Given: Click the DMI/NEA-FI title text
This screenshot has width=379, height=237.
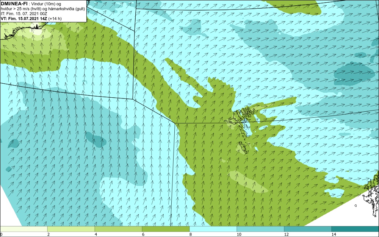Looking at the screenshot, I should point(14,3).
